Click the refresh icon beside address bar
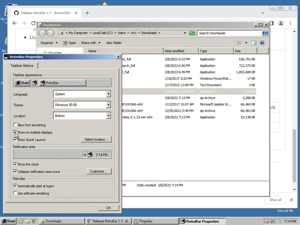This screenshot has height=225, width=300. [x=192, y=33]
